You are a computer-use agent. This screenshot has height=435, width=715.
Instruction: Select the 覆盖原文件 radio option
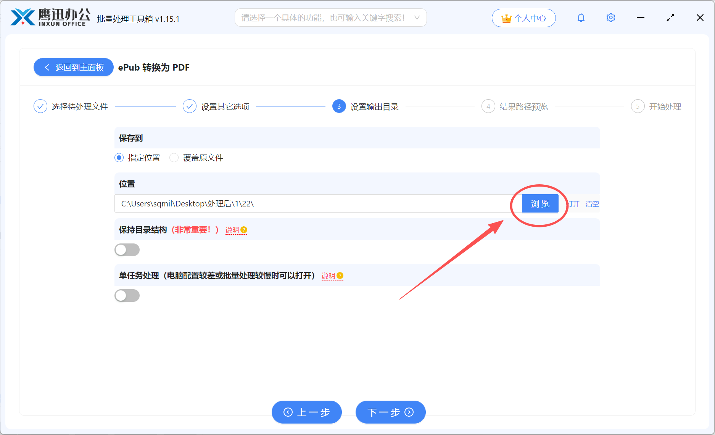point(174,158)
